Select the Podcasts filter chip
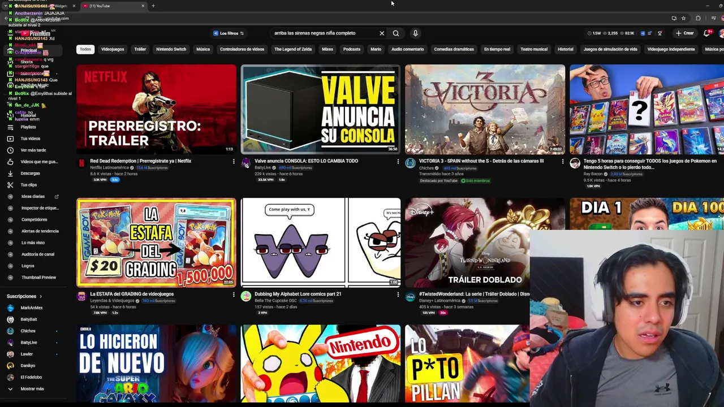The width and height of the screenshot is (724, 407). pos(352,49)
